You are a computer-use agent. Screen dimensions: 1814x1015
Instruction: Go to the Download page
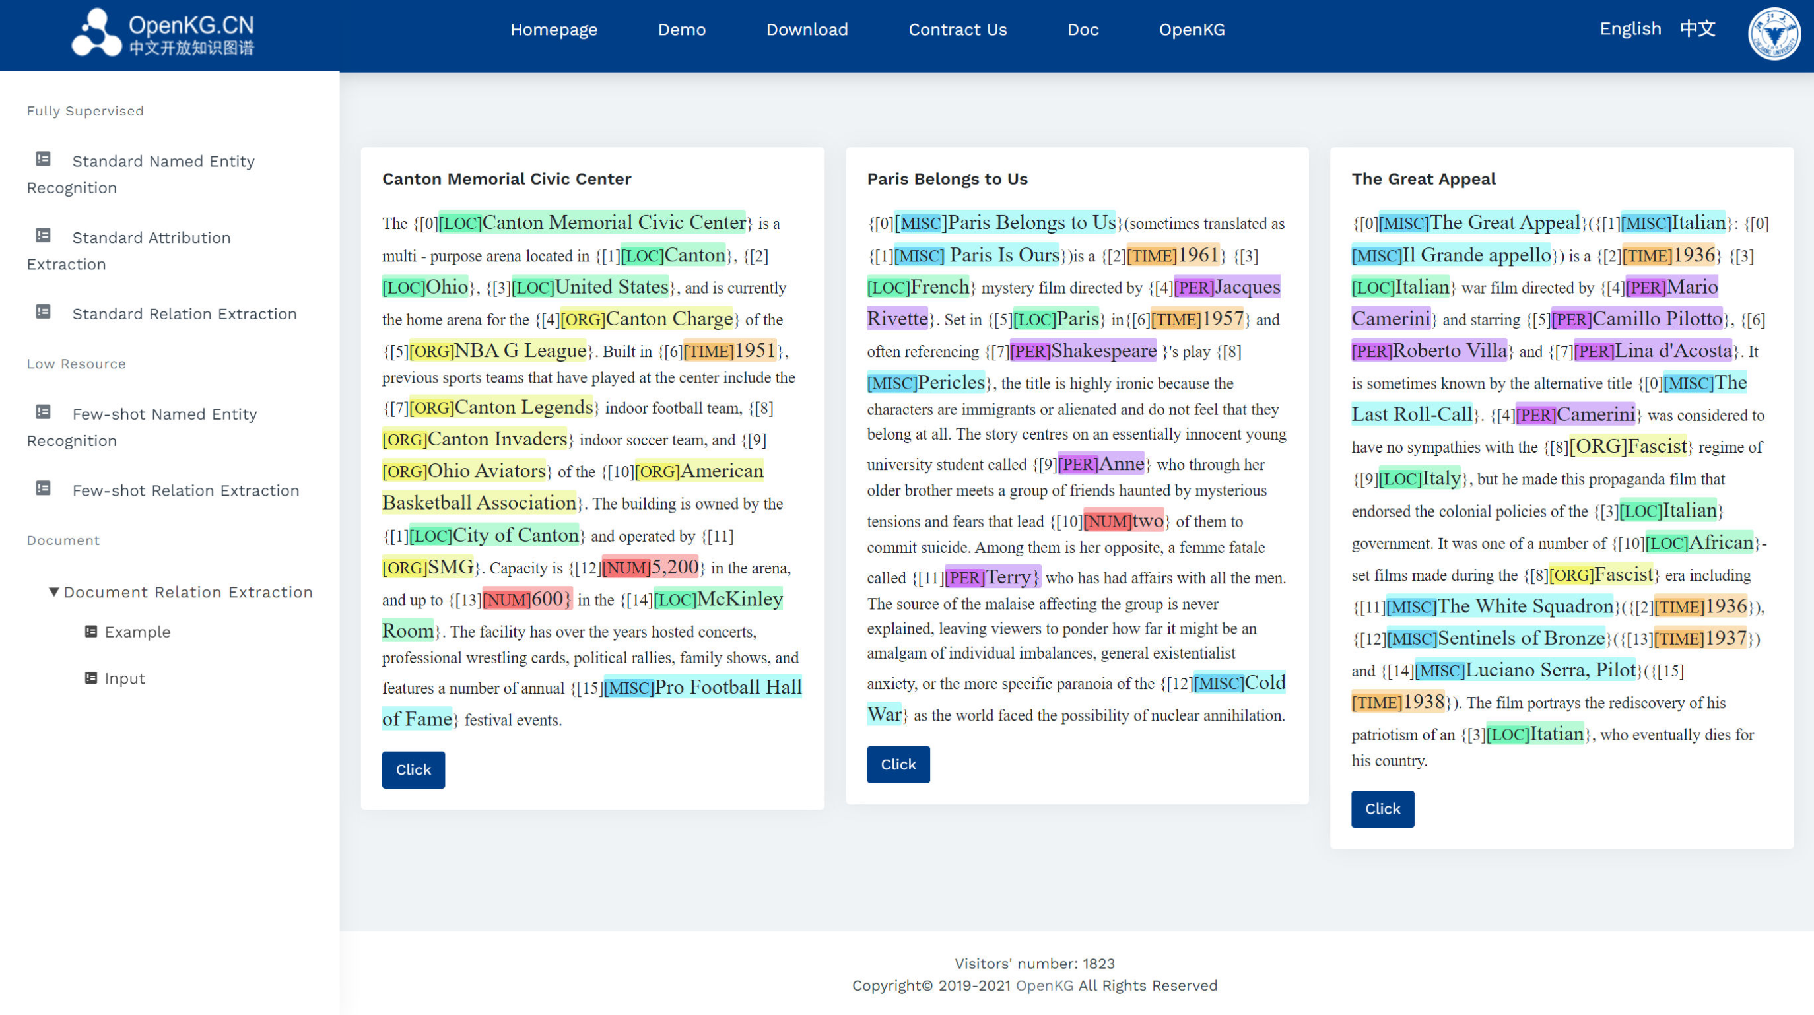click(x=806, y=30)
